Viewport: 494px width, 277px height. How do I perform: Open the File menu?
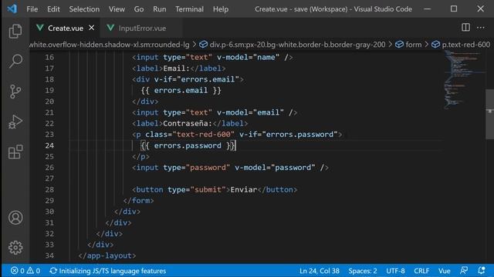pyautogui.click(x=32, y=9)
